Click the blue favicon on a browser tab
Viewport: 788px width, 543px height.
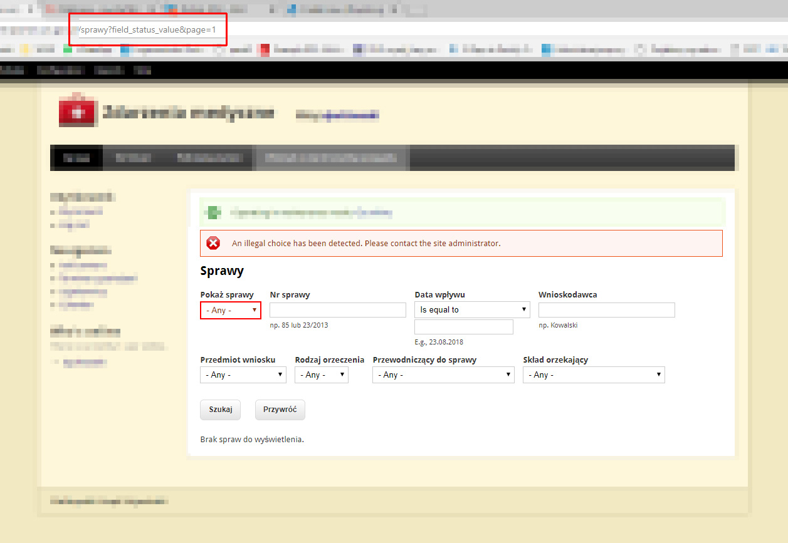point(292,9)
